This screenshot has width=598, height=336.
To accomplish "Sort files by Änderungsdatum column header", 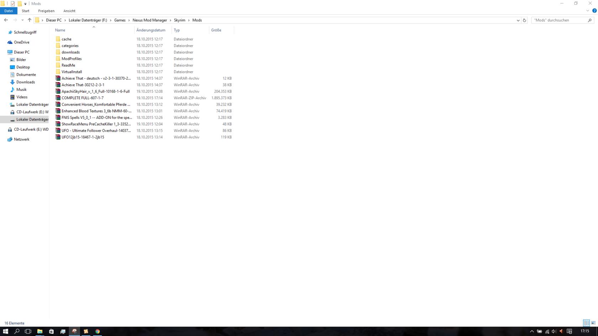I will (x=151, y=30).
